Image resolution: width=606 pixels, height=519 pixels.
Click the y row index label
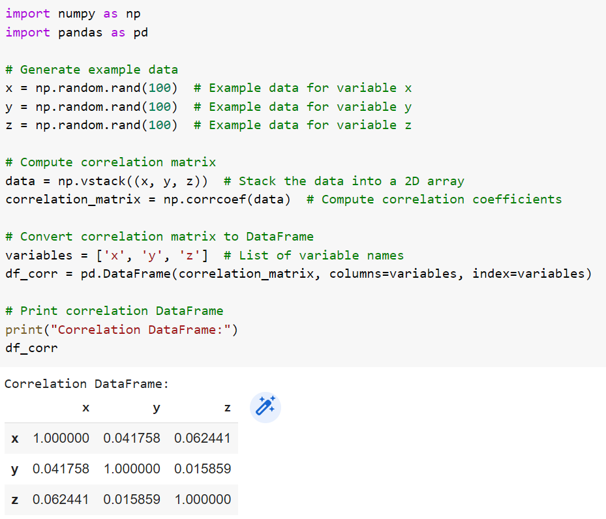point(15,470)
